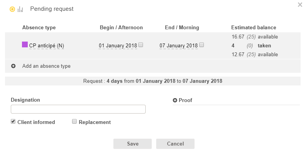Save the absence request

(x=133, y=144)
